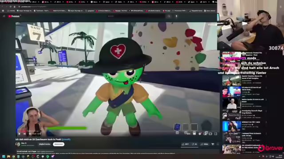Open the download dropdown arrow under the video
The height and width of the screenshot is (159, 284).
point(213,144)
